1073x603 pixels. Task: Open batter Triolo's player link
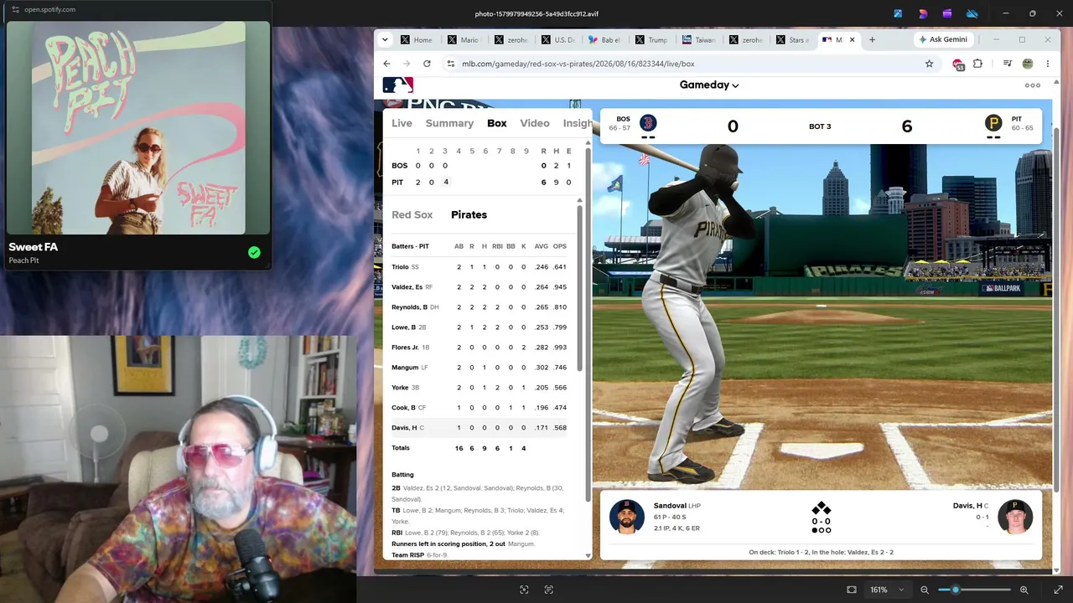pyautogui.click(x=400, y=267)
